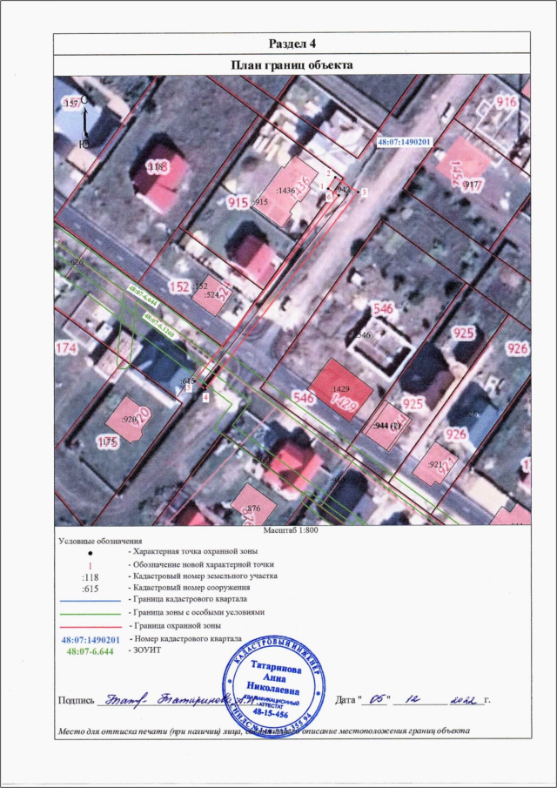
Task: Click the pink parcel number 916
Action: point(506,103)
